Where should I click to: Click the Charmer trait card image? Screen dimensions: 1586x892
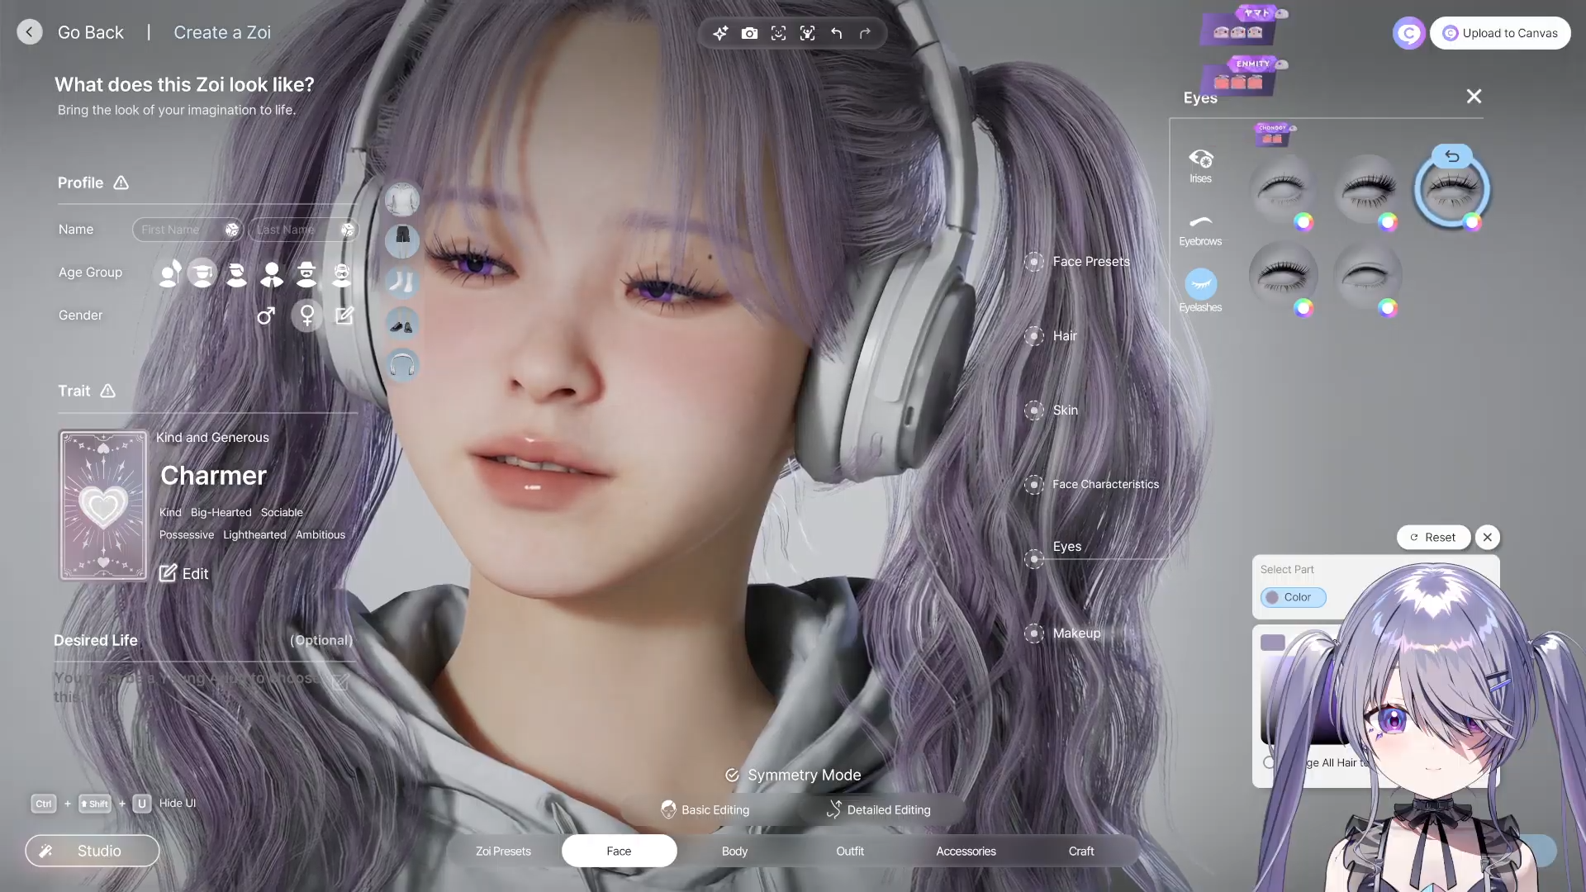point(103,505)
